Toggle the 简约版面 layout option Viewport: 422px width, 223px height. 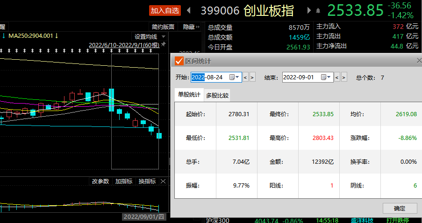(163, 27)
